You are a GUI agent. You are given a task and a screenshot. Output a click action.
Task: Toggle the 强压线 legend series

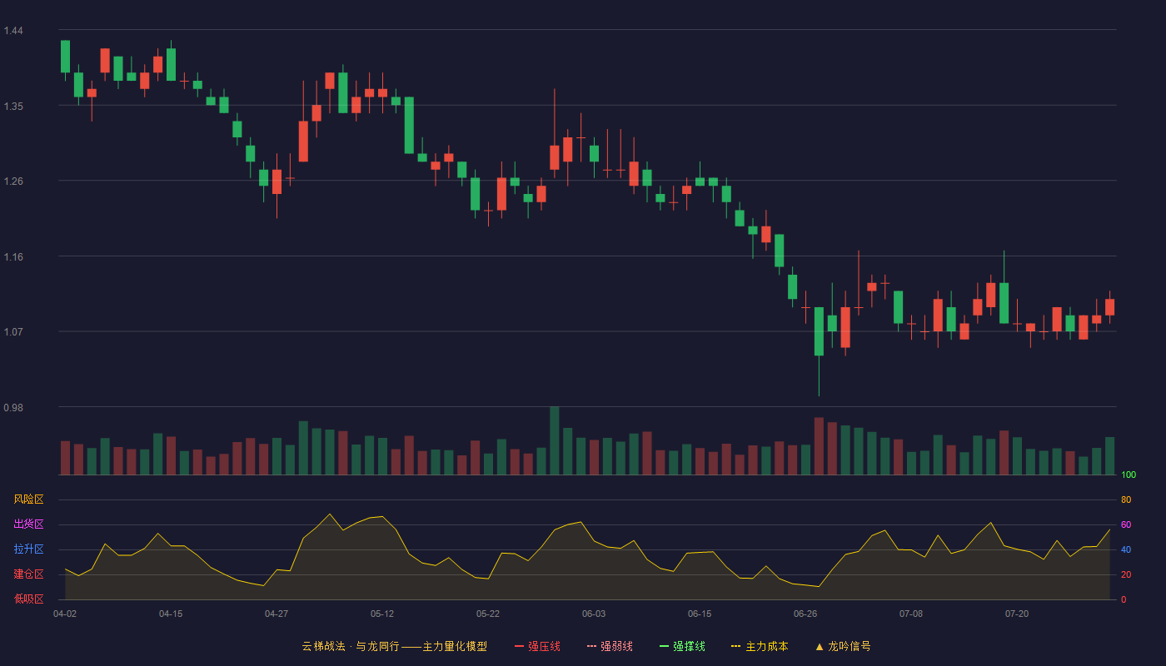[x=537, y=646]
